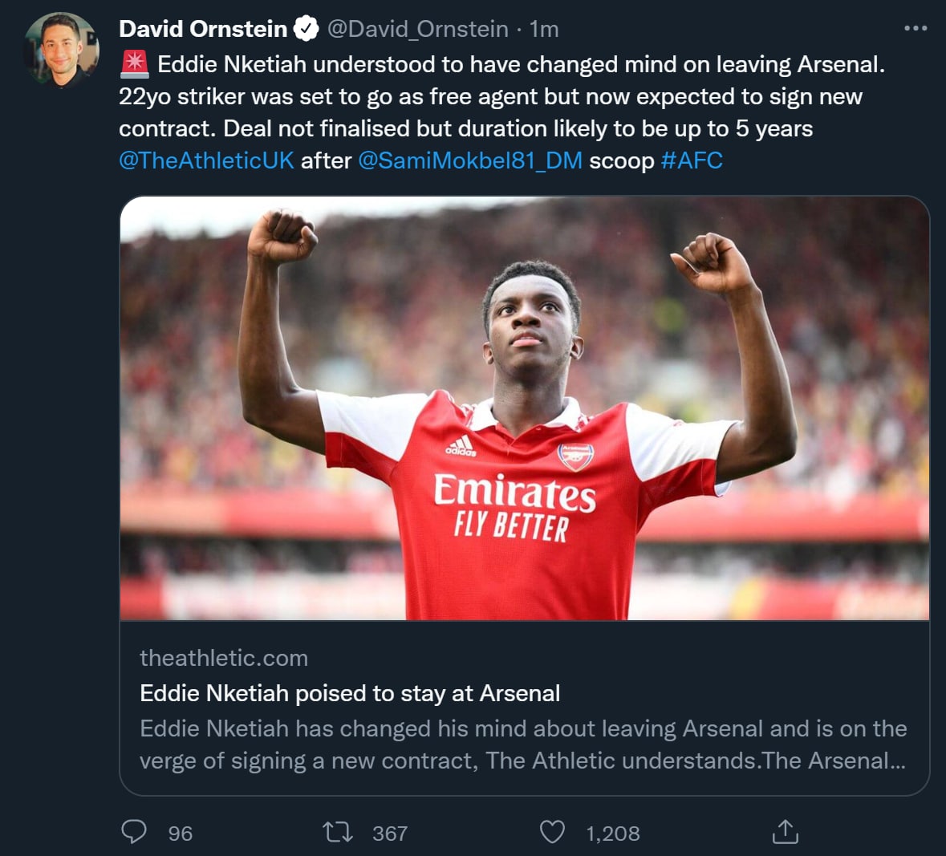
Task: Click the 1,208 likes count
Action: coord(613,834)
